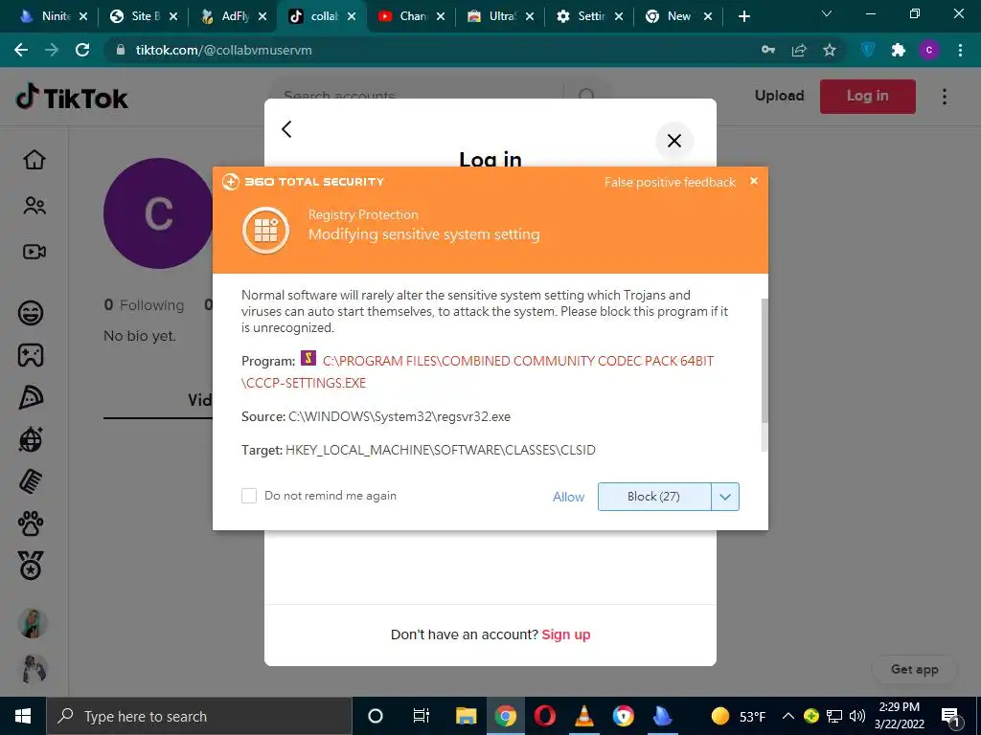Open the saved passwords key icon

pos(768,50)
